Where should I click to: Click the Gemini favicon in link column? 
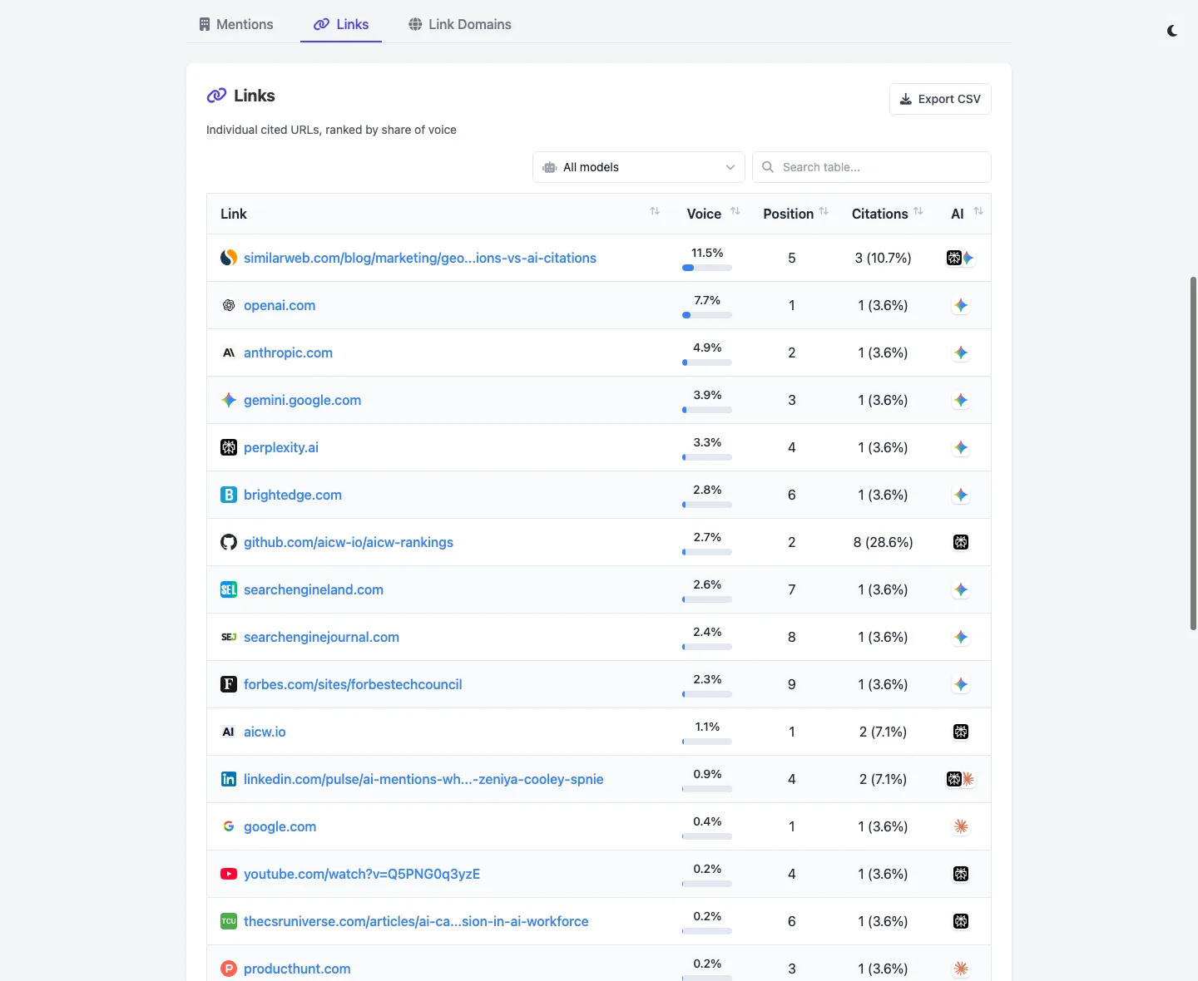229,400
